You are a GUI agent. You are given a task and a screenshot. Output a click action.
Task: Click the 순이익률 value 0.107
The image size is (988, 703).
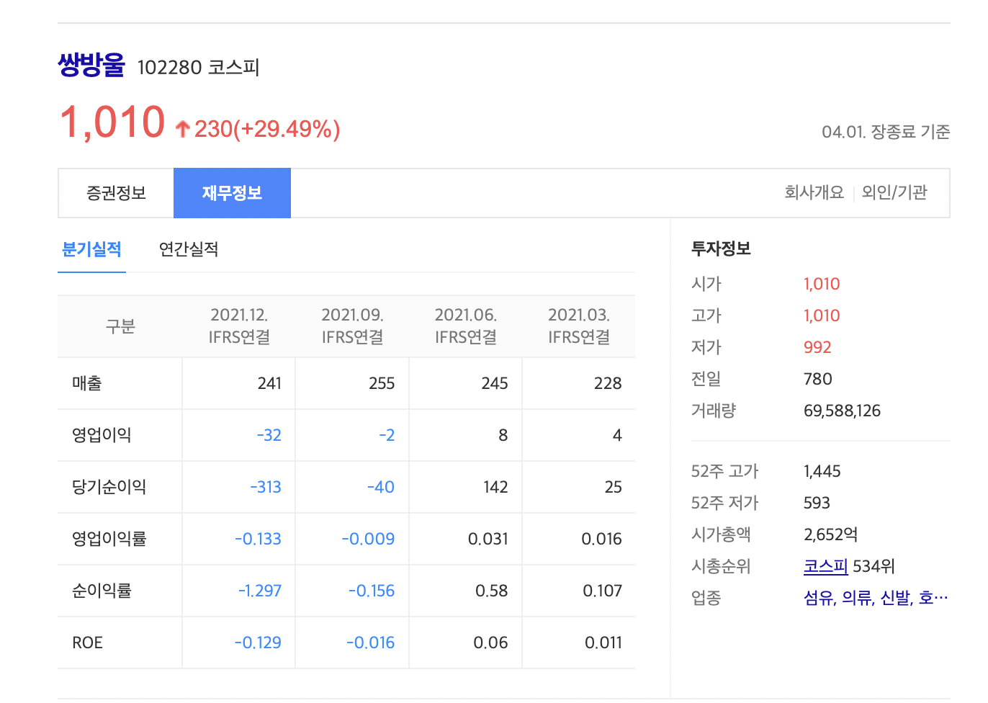point(602,591)
